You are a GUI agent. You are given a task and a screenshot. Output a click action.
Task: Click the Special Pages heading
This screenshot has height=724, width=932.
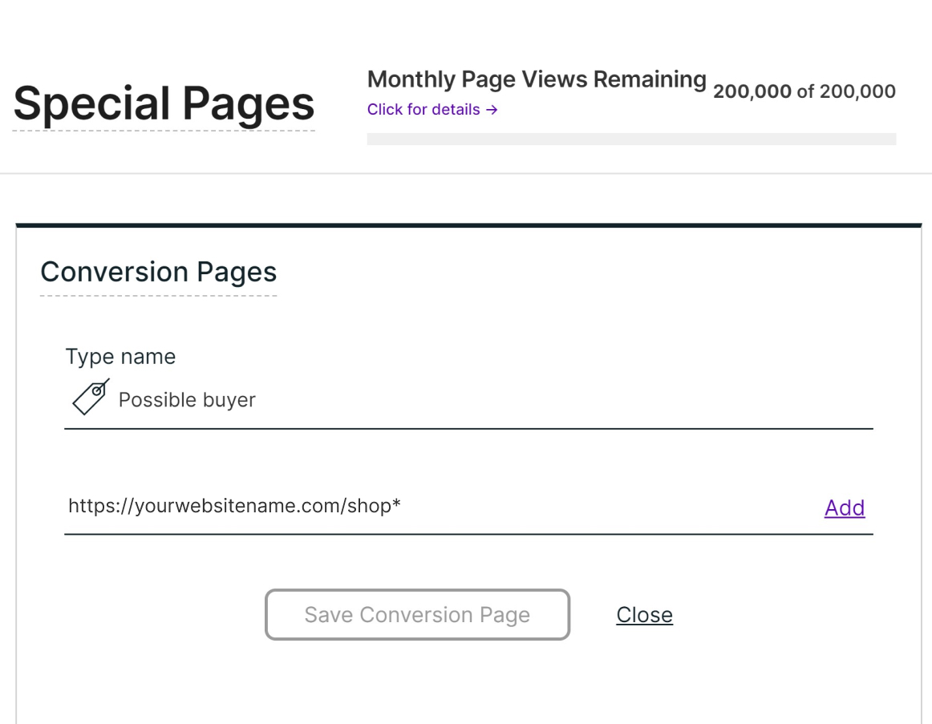(164, 104)
